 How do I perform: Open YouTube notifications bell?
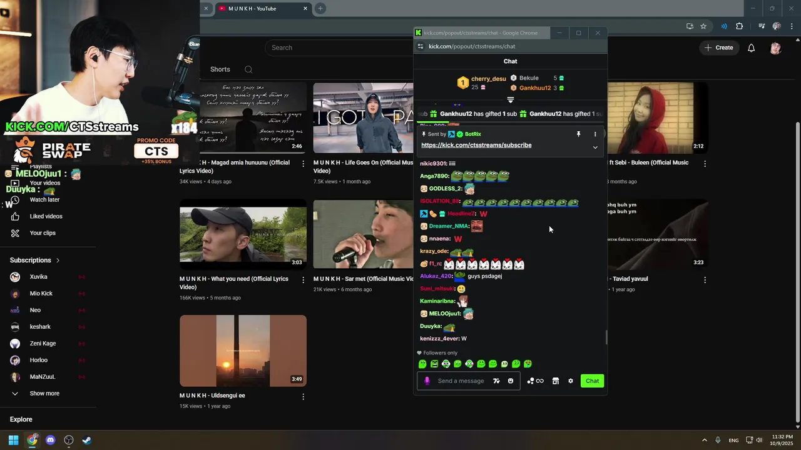[752, 47]
